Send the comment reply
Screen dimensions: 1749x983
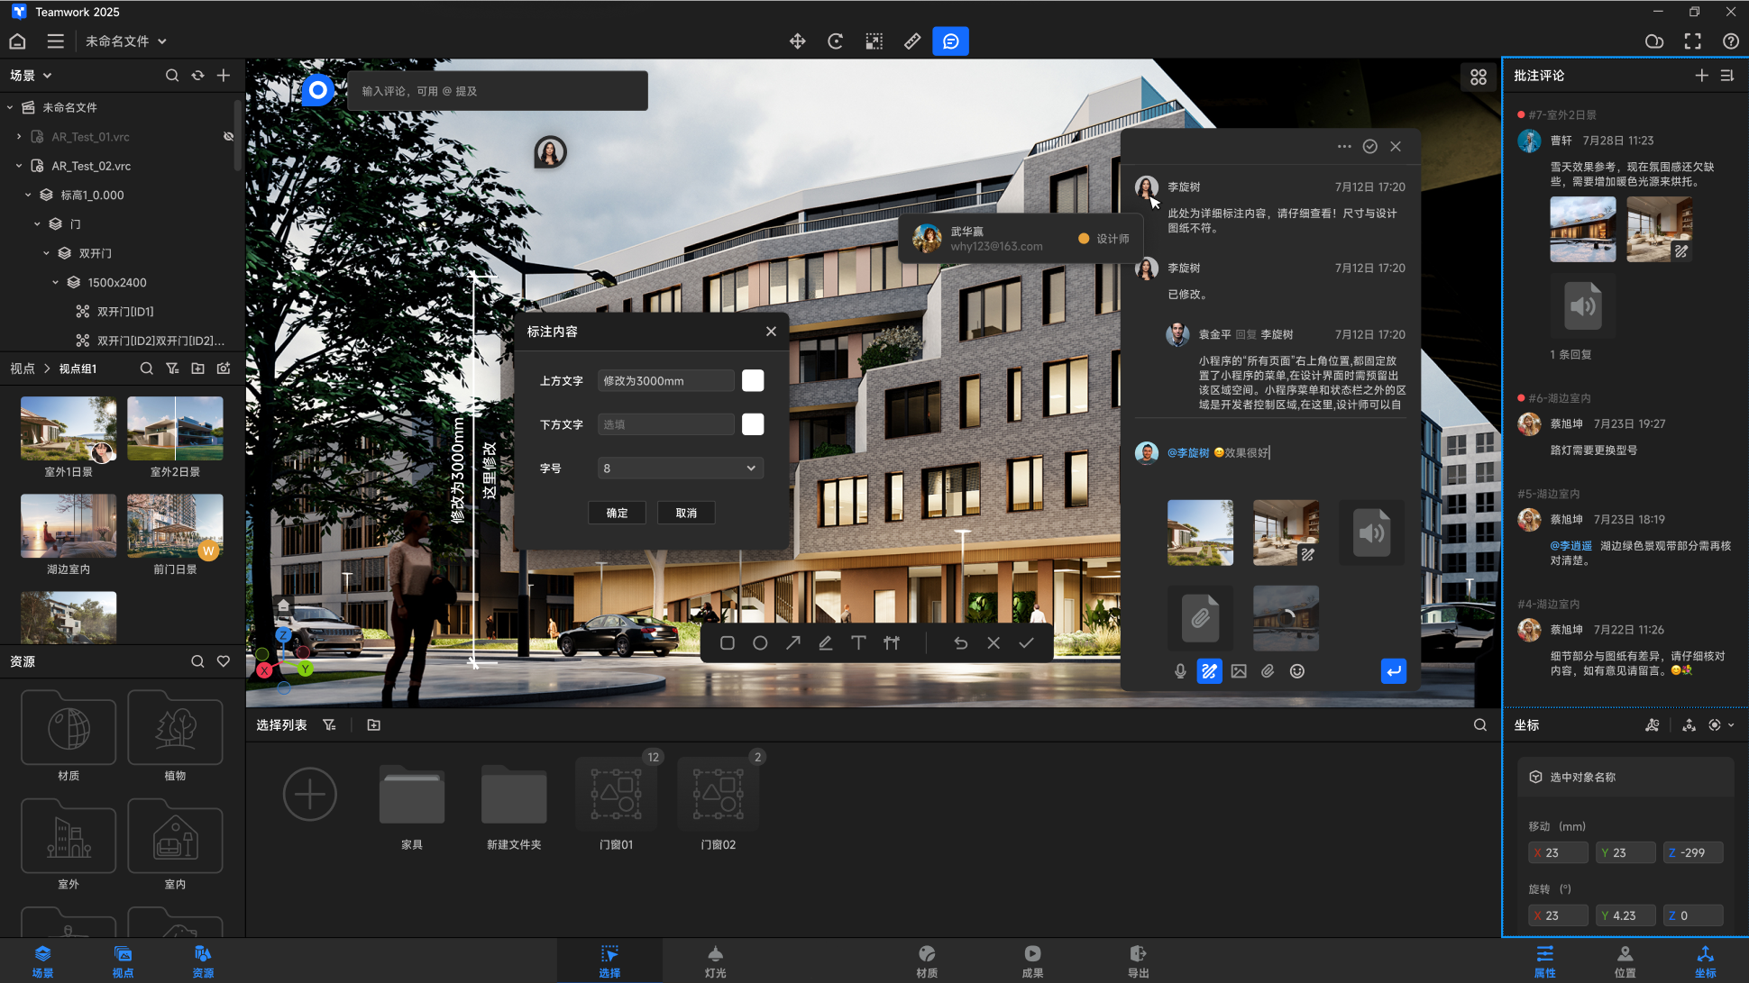[x=1393, y=671]
